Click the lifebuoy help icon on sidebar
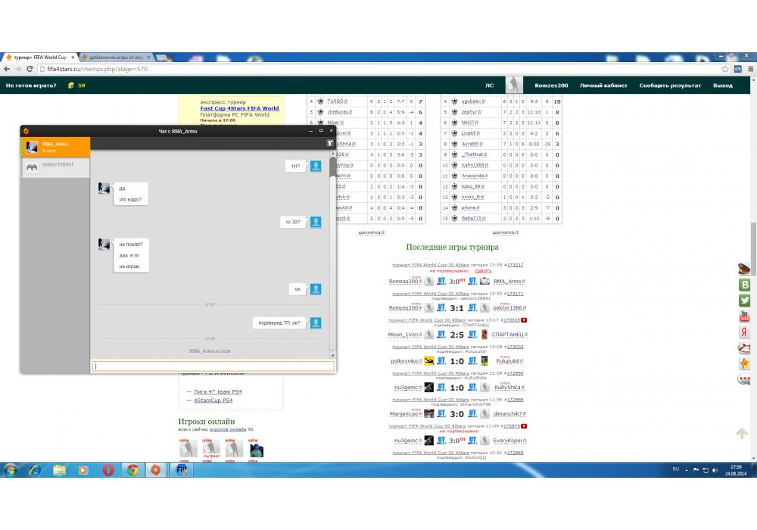757x530 pixels. click(x=744, y=348)
